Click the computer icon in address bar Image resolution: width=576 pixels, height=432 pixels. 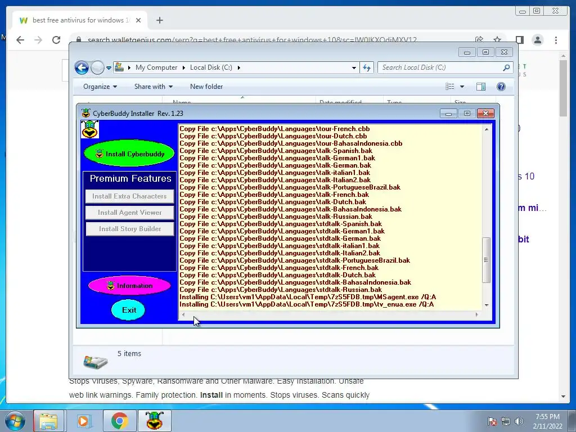click(x=119, y=67)
